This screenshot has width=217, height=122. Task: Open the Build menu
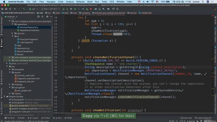90,2
